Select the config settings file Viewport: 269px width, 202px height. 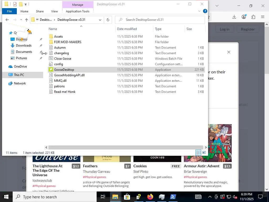click(x=59, y=64)
